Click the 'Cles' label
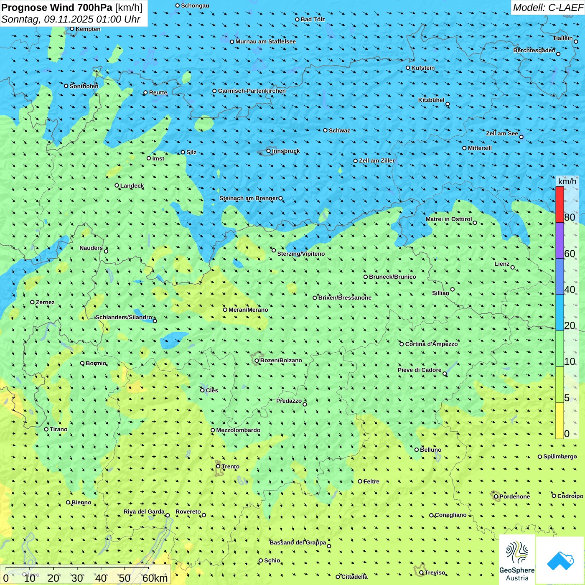 click(212, 390)
